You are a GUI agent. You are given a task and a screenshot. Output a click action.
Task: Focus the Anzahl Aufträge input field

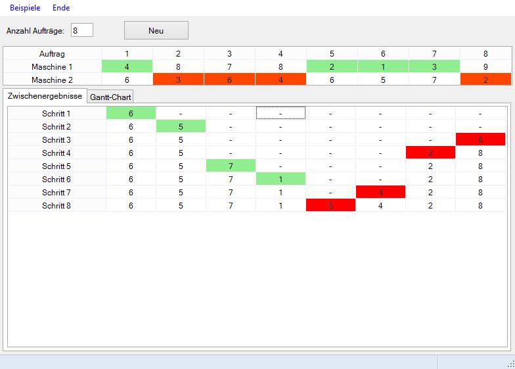[82, 30]
